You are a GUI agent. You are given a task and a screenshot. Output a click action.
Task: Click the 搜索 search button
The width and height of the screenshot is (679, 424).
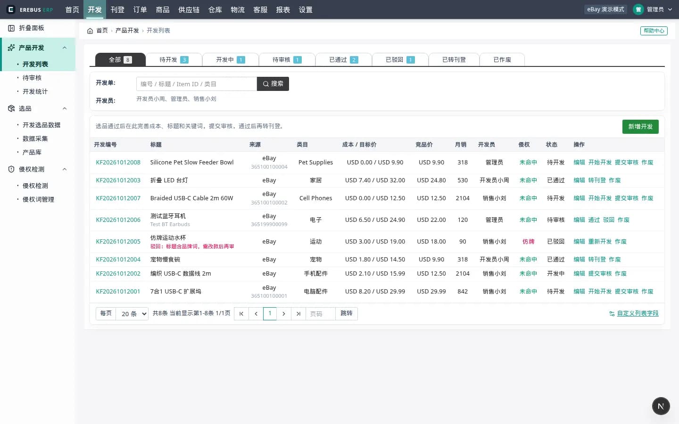[x=273, y=84]
